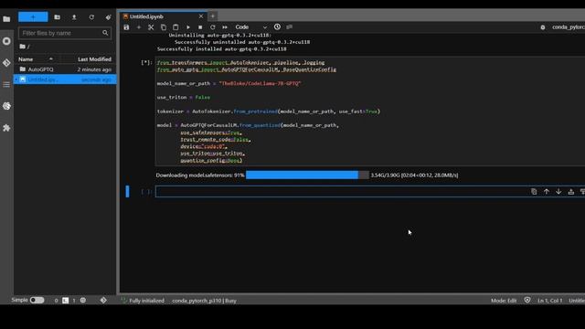
Task: Insert a cell above the active cell
Action: (x=570, y=192)
